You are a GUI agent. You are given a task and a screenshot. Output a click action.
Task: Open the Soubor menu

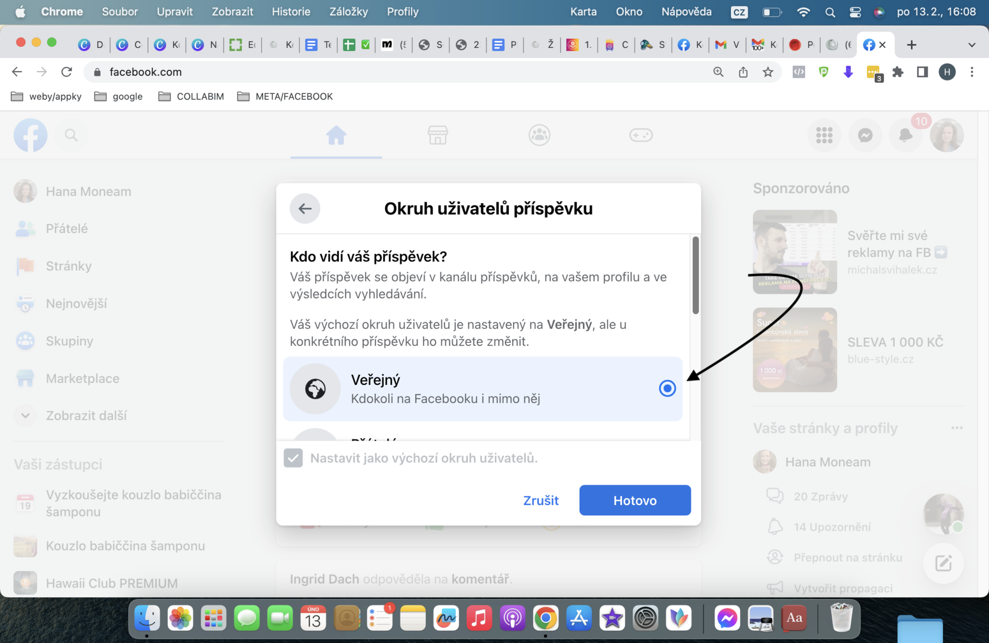pyautogui.click(x=120, y=12)
